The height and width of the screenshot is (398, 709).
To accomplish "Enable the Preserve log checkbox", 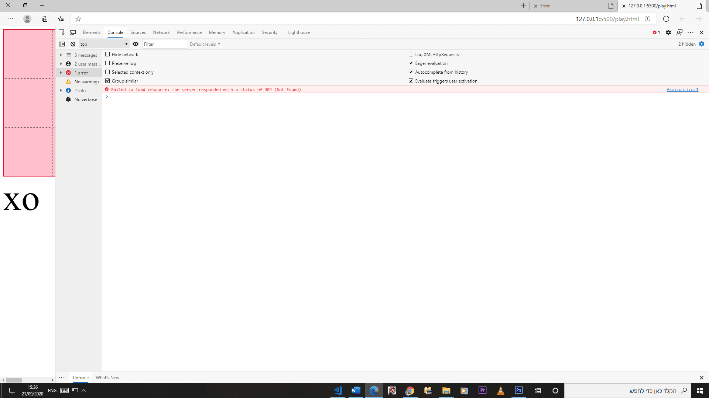I will pyautogui.click(x=108, y=63).
